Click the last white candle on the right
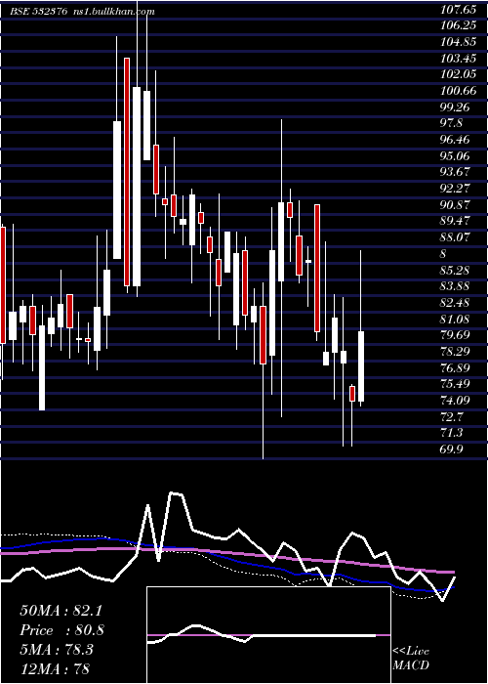This screenshot has height=684, width=488. pyautogui.click(x=361, y=366)
